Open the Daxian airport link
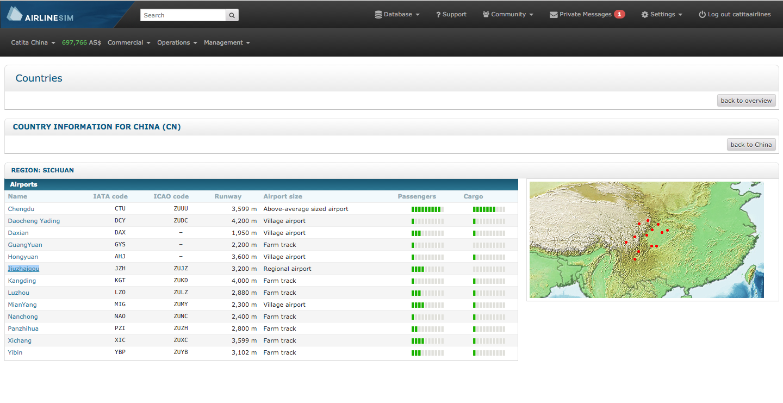This screenshot has width=783, height=403. point(18,233)
